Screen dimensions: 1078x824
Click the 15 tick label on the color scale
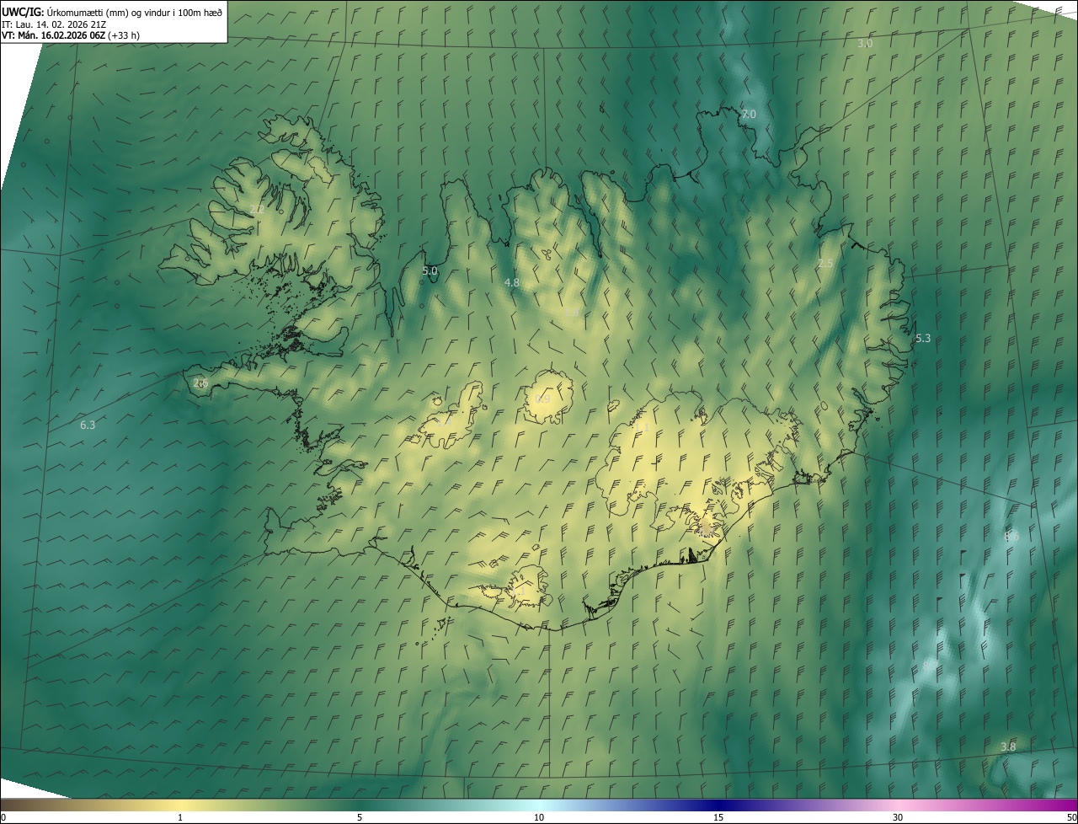click(x=718, y=817)
